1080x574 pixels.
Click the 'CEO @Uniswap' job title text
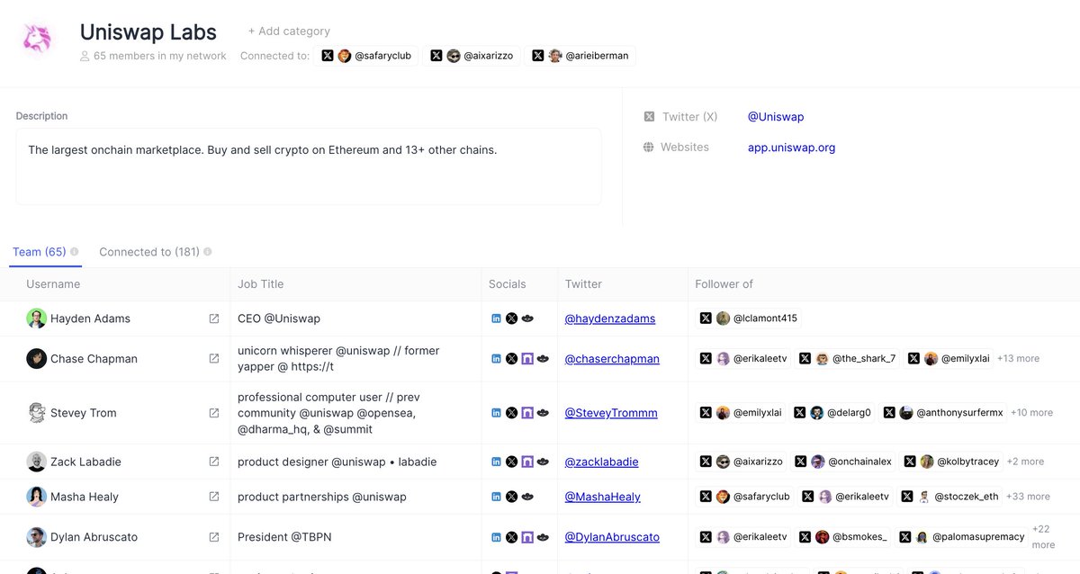point(279,318)
